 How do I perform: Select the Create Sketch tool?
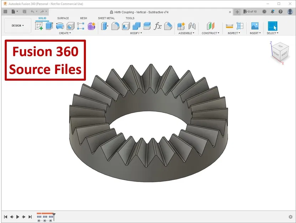pos(39,26)
